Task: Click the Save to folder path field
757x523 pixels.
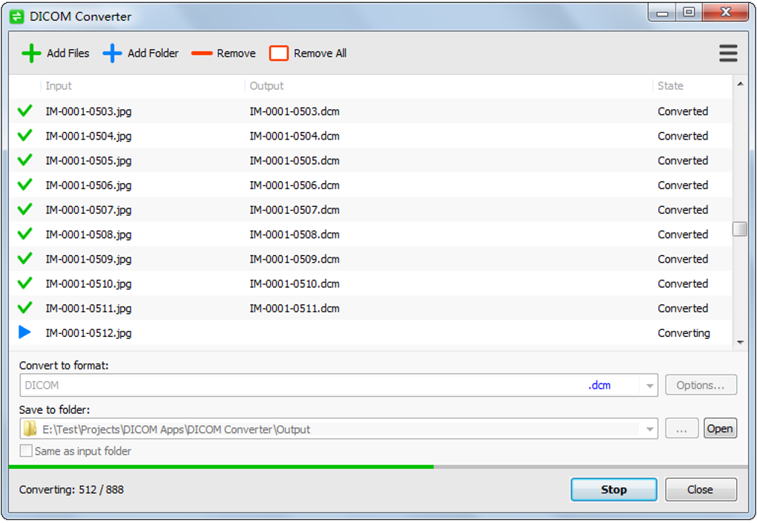Action: click(338, 429)
